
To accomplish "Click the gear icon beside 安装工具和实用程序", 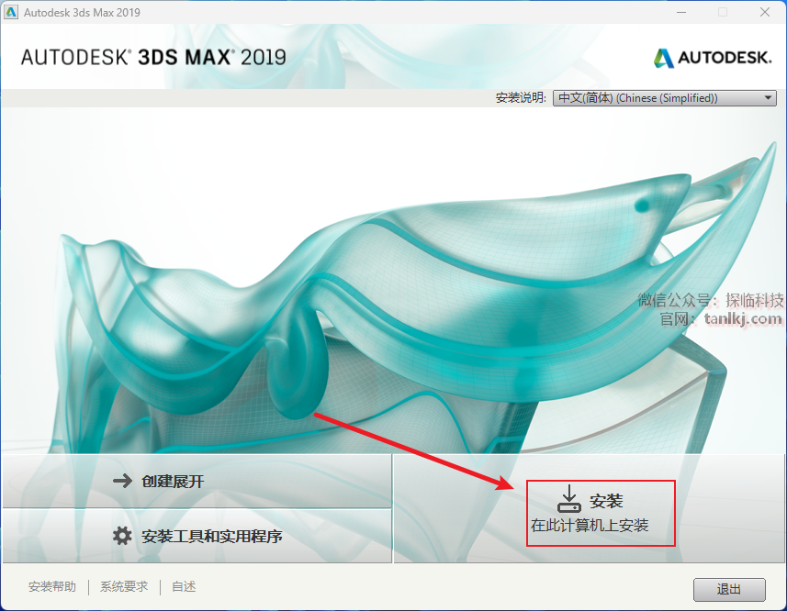I will pos(122,536).
